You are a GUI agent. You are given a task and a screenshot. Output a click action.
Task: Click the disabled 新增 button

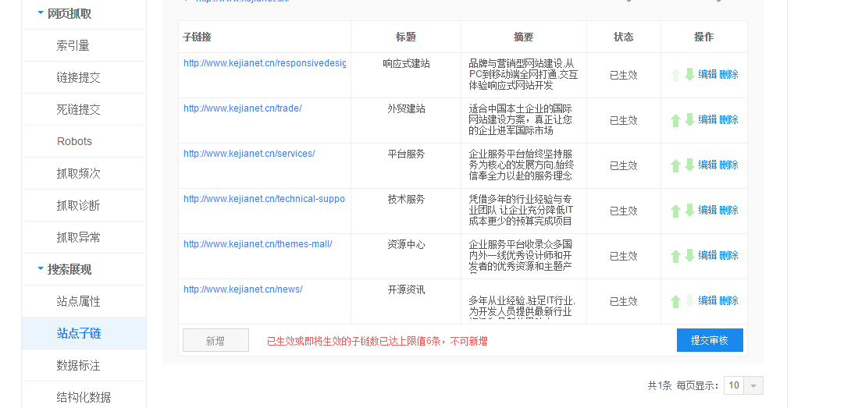(x=215, y=340)
